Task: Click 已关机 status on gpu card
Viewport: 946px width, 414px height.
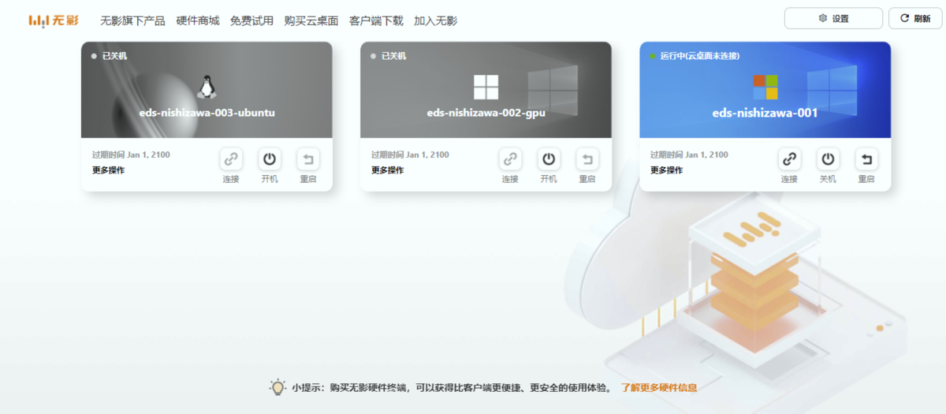Action: (x=393, y=56)
